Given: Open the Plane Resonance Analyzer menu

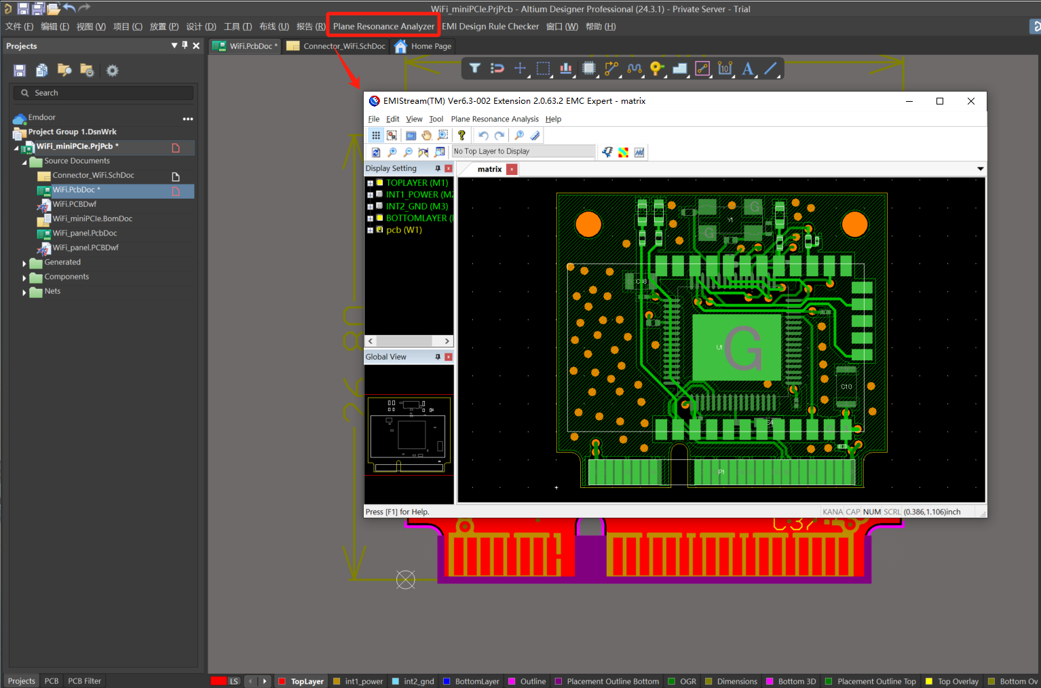Looking at the screenshot, I should pyautogui.click(x=383, y=26).
